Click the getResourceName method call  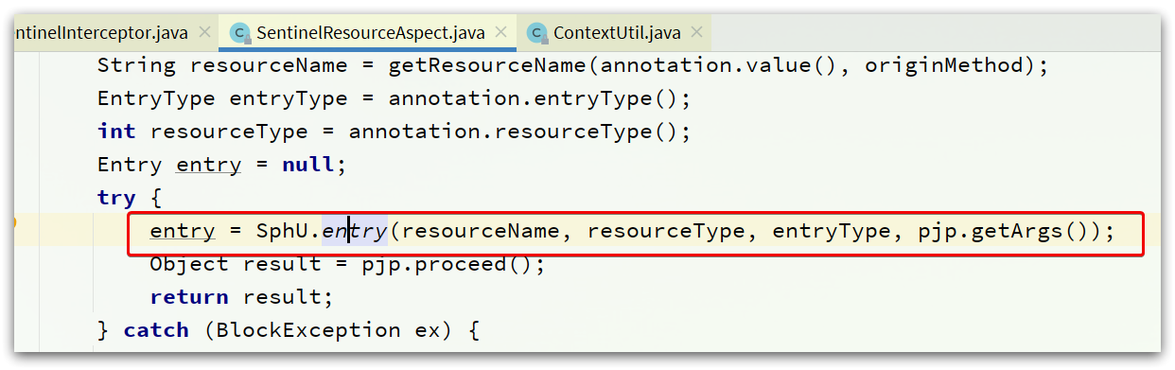(487, 66)
